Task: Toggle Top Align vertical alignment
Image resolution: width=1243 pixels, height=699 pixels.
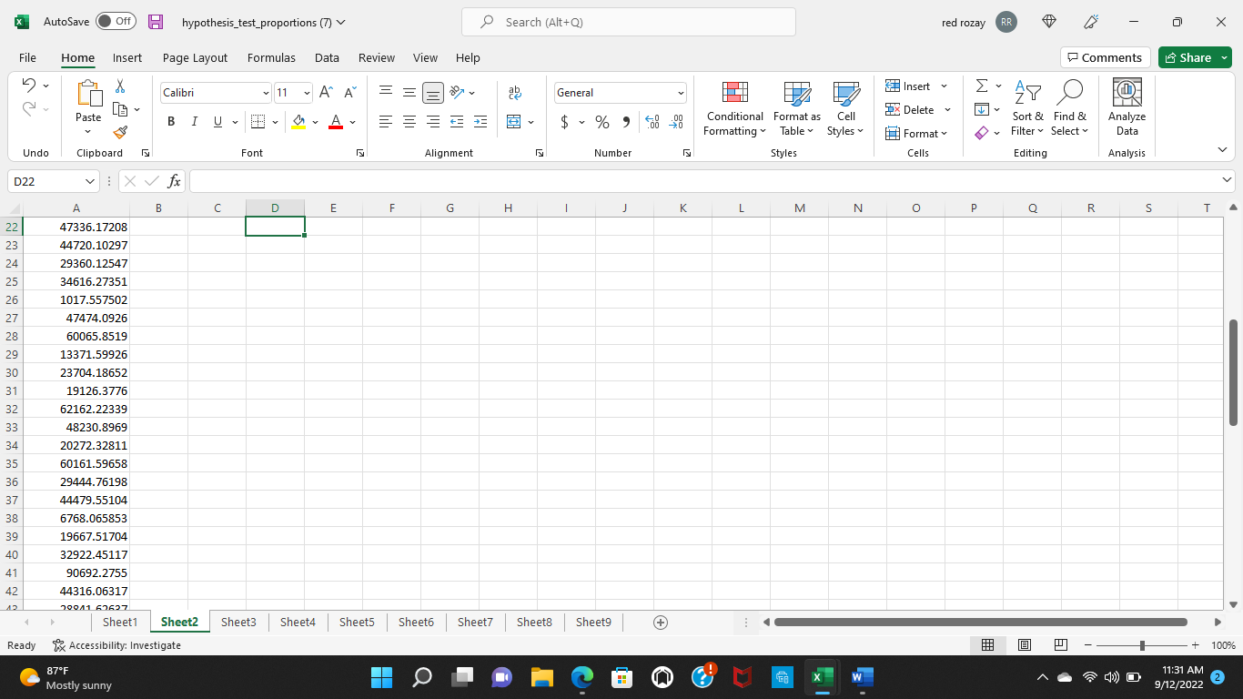Action: (x=386, y=93)
